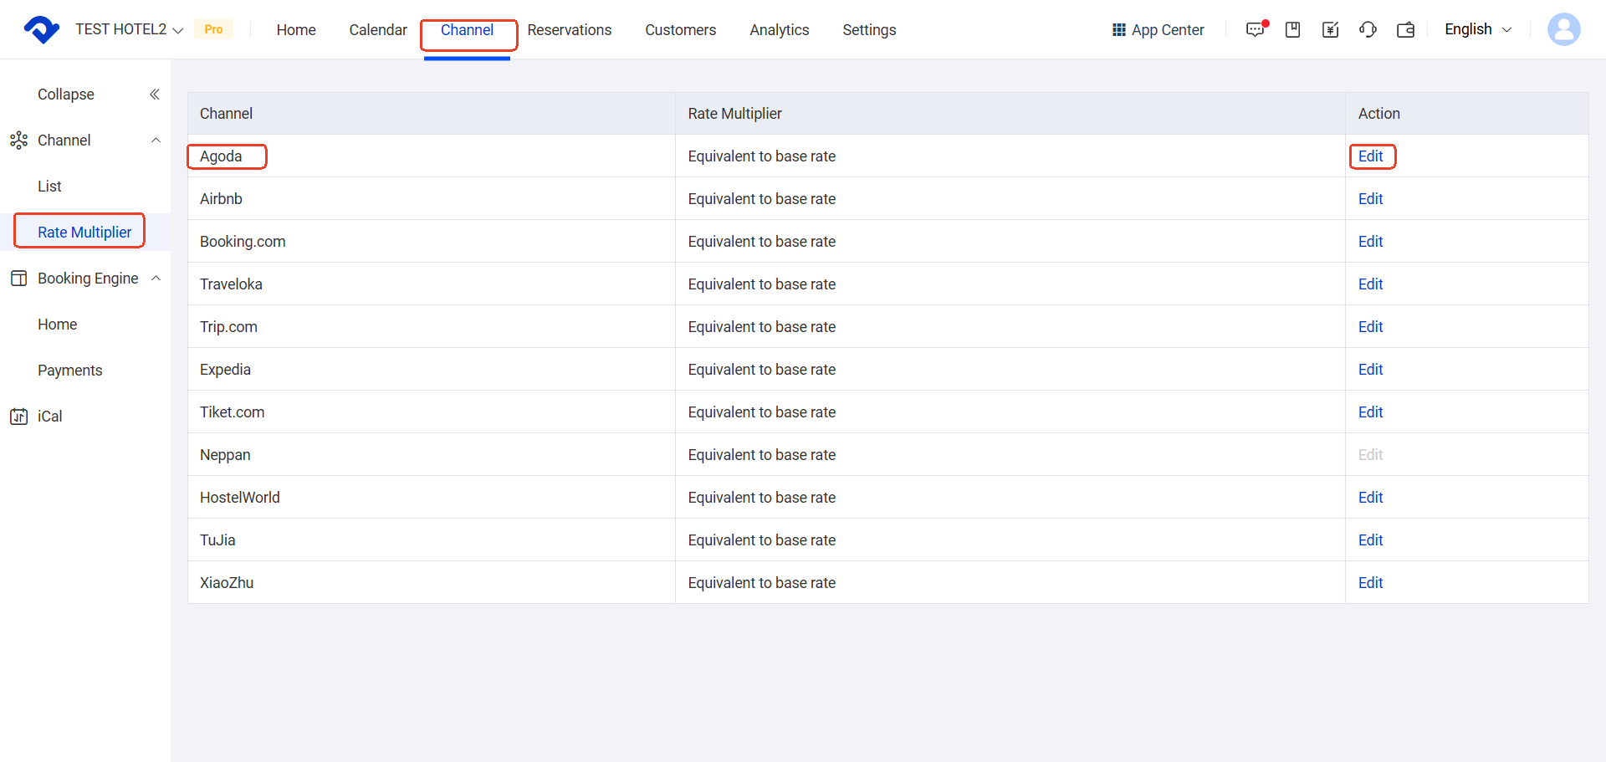Image resolution: width=1606 pixels, height=762 pixels.
Task: Open the TEST HOTEL2 property dropdown
Action: coord(130,29)
